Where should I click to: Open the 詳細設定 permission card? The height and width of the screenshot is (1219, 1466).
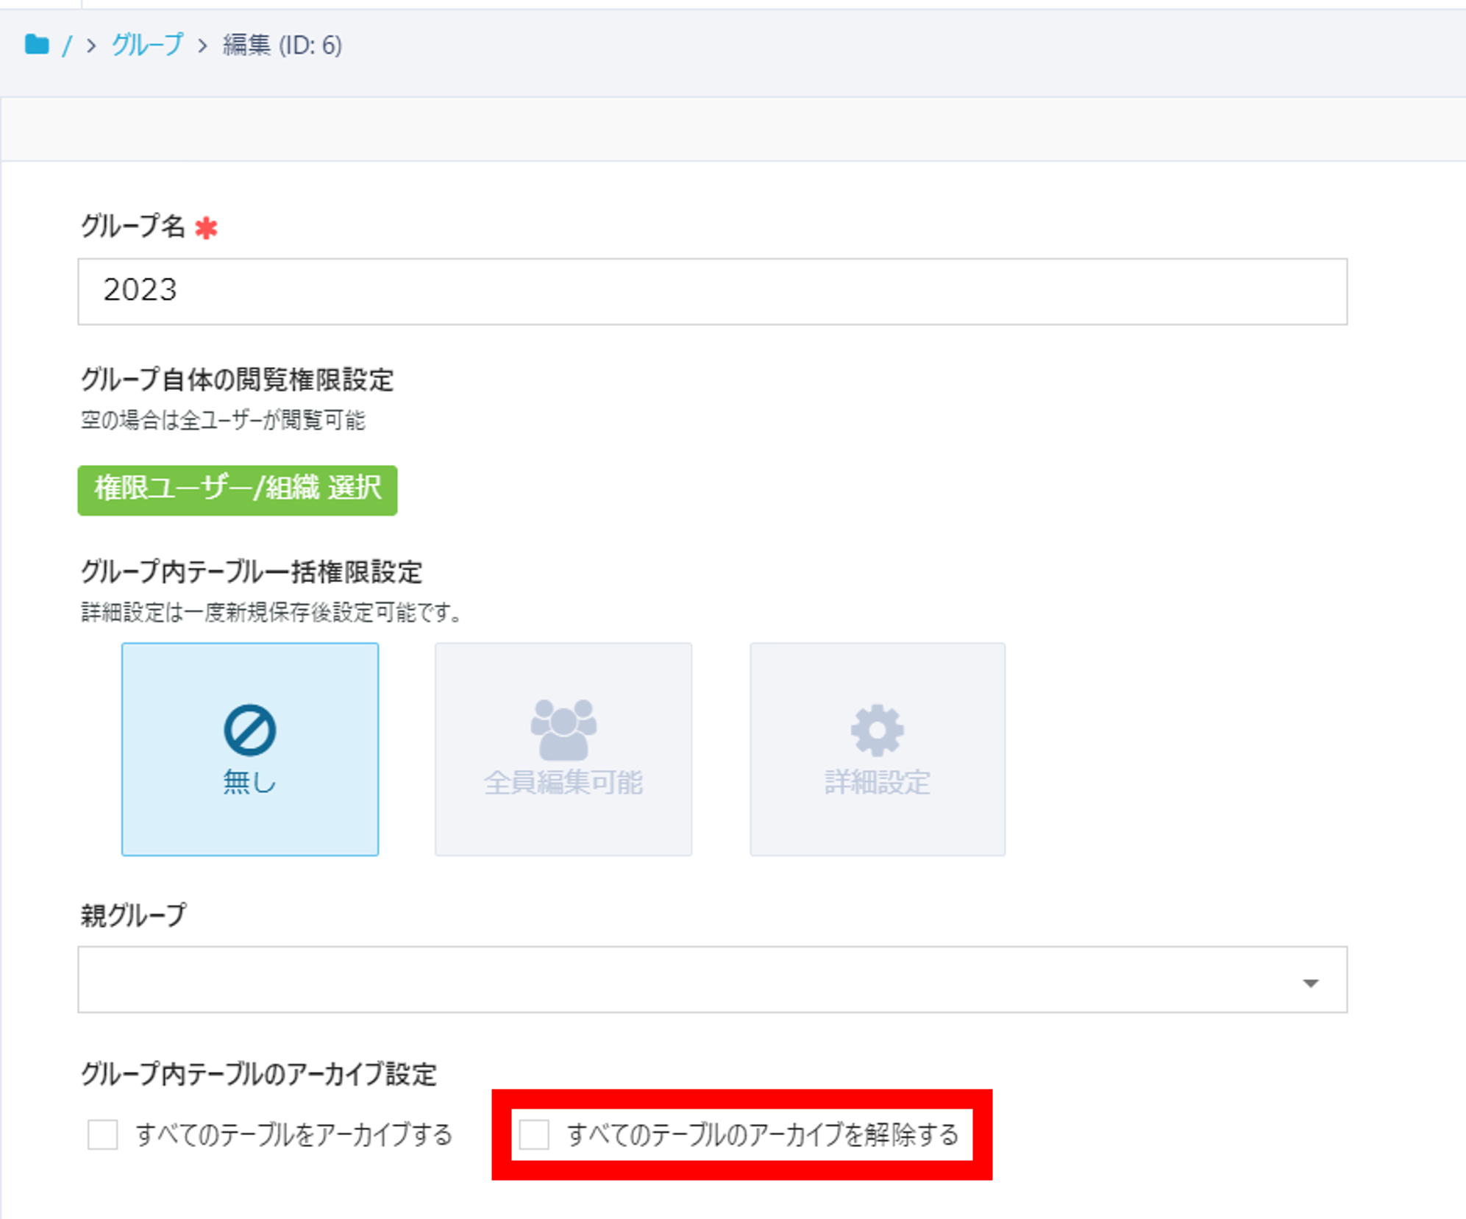click(x=878, y=748)
